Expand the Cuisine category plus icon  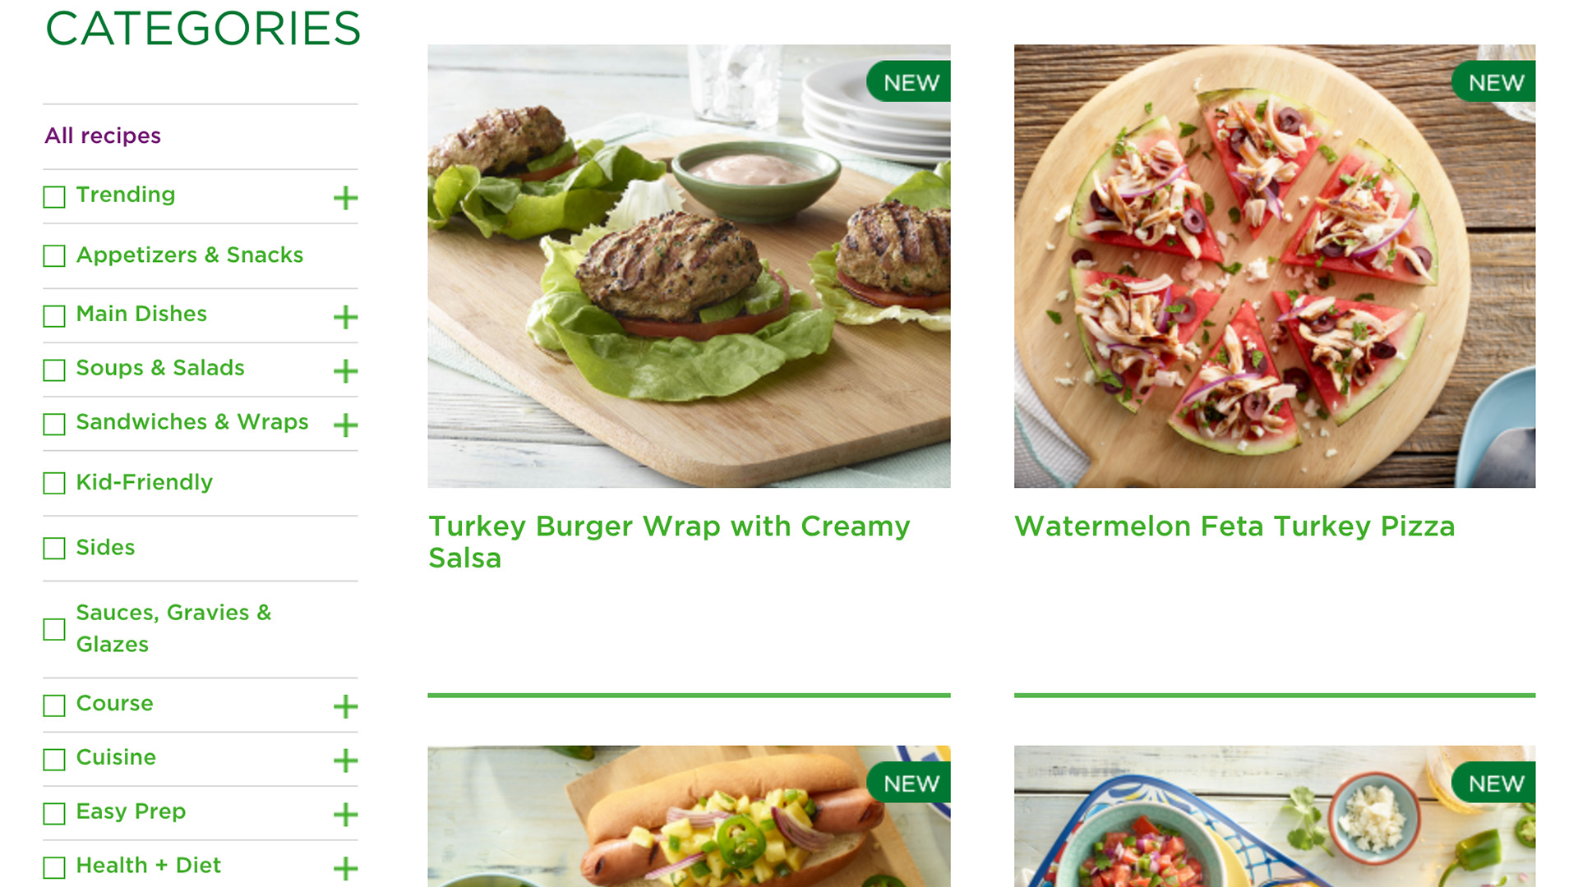click(x=345, y=761)
